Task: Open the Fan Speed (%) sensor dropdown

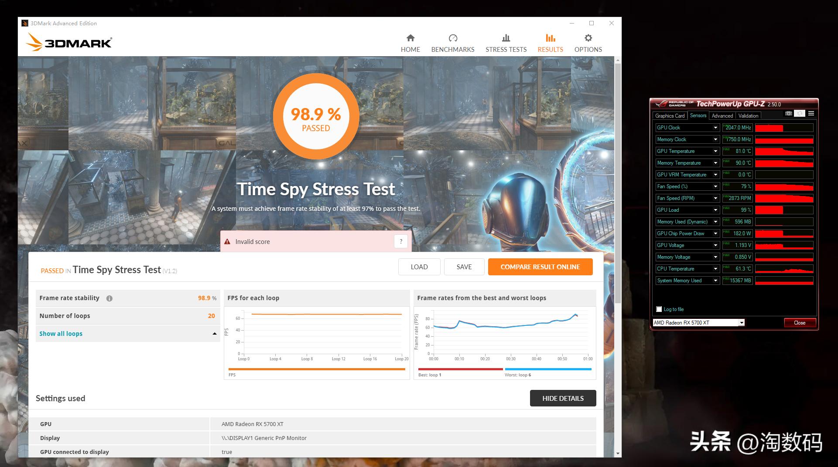Action: pos(715,186)
